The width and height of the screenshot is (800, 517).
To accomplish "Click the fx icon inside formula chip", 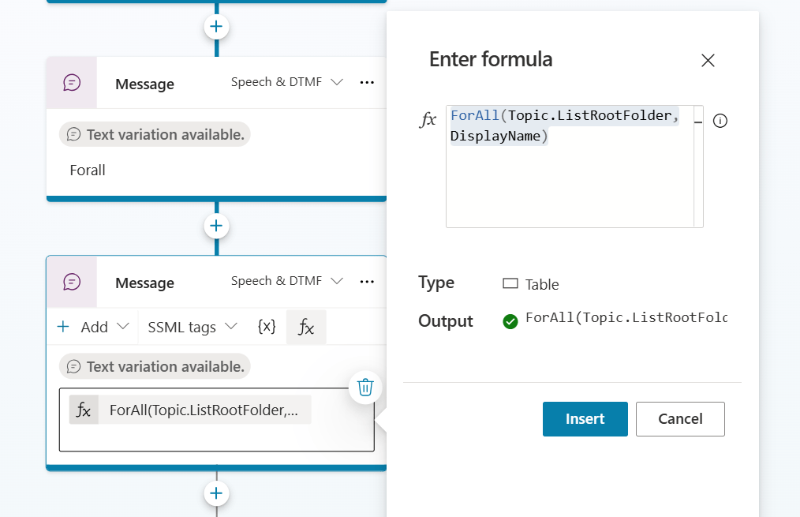I will coord(84,410).
